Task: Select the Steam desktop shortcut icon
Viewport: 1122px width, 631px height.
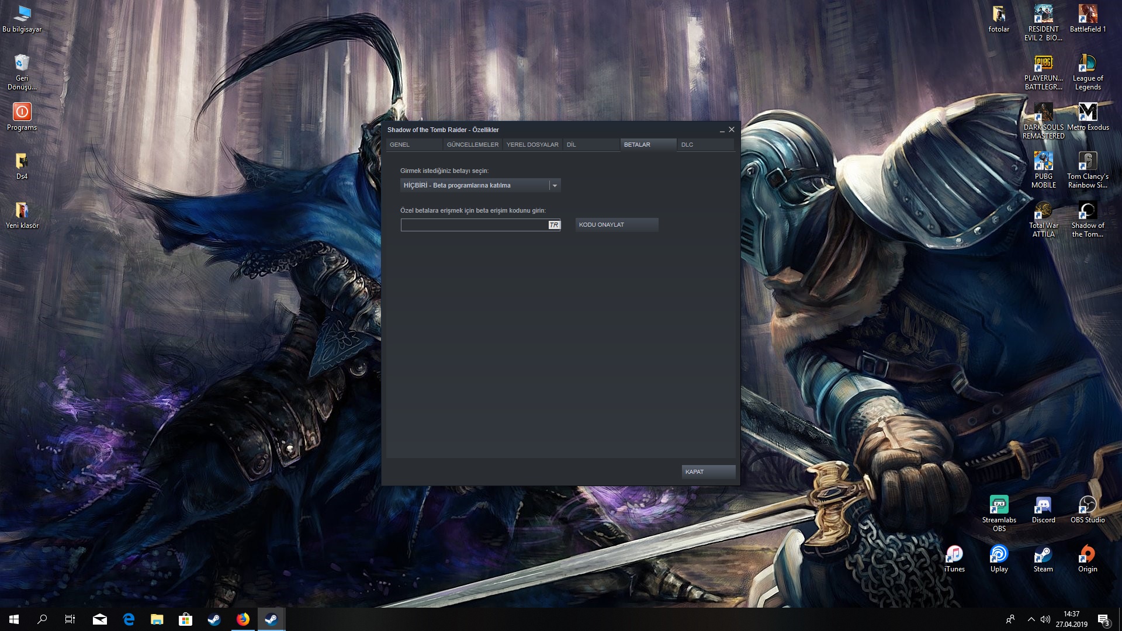Action: [x=1043, y=559]
